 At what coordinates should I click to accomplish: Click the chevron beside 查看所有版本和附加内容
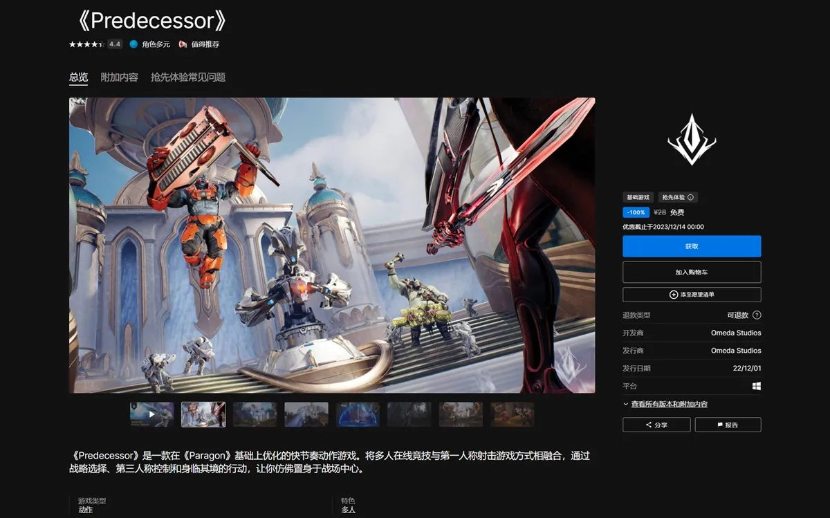point(625,404)
